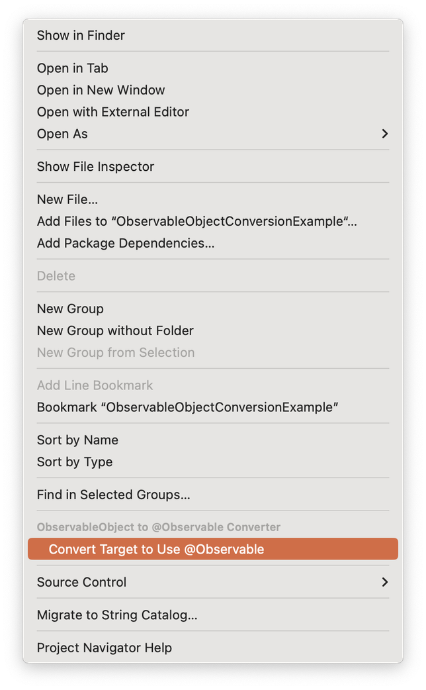
Task: Create a New Group
Action: 70,309
